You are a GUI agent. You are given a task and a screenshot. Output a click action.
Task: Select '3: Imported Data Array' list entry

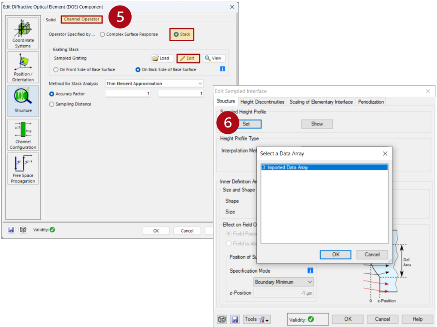pos(324,167)
